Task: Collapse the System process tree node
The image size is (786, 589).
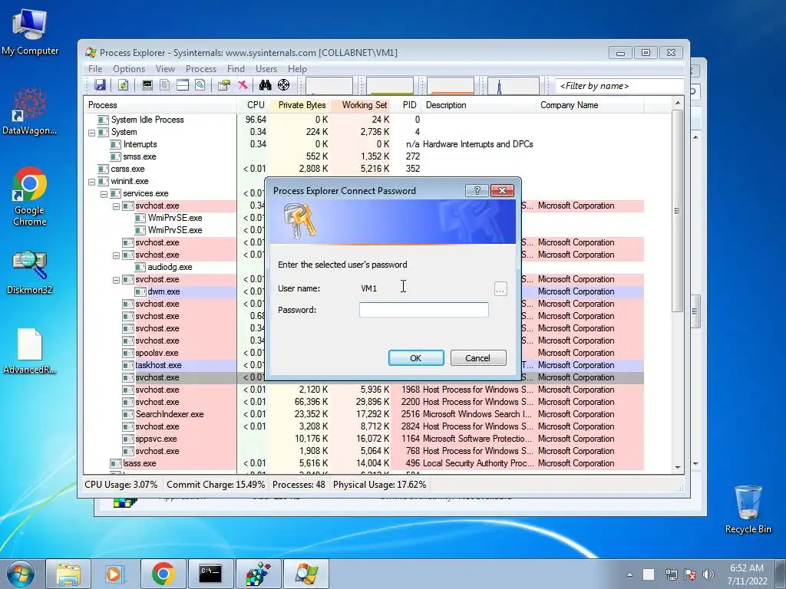Action: (92, 133)
